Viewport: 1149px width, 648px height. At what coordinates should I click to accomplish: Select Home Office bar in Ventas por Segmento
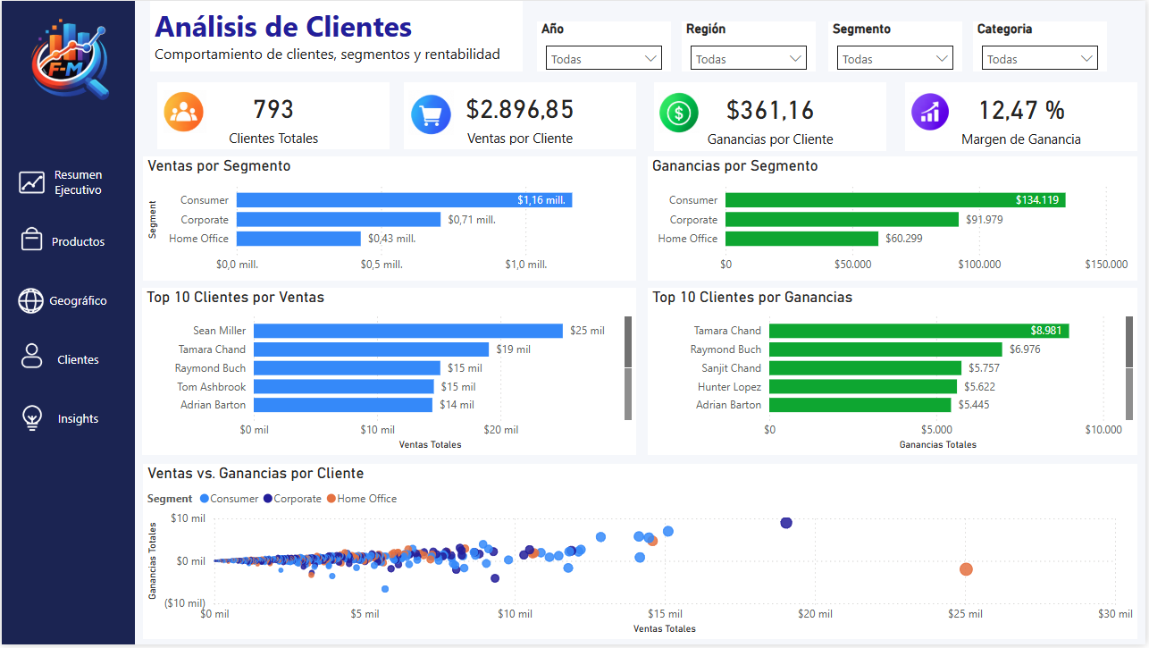click(x=298, y=239)
